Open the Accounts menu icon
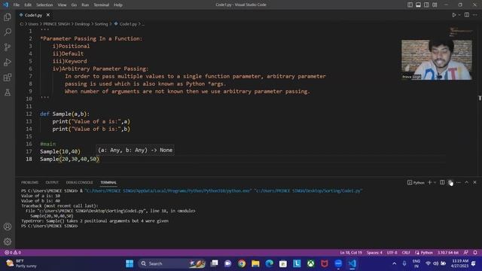482x271 pixels. click(8, 227)
